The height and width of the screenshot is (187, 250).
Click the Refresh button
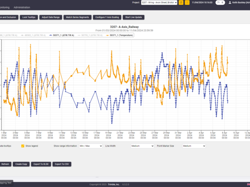point(5,164)
